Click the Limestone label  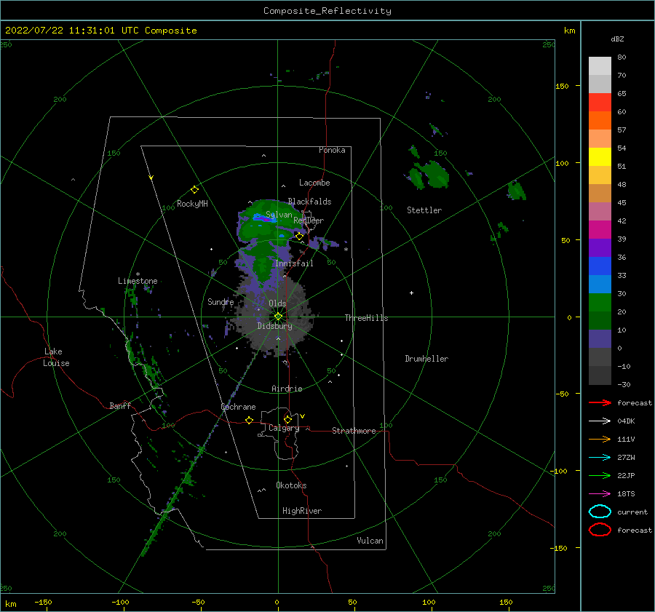click(x=138, y=281)
